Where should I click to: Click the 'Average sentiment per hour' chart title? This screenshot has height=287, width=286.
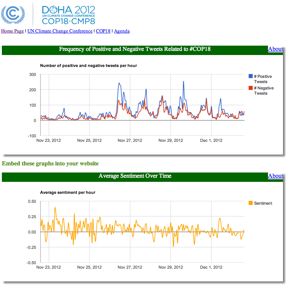coord(68,192)
